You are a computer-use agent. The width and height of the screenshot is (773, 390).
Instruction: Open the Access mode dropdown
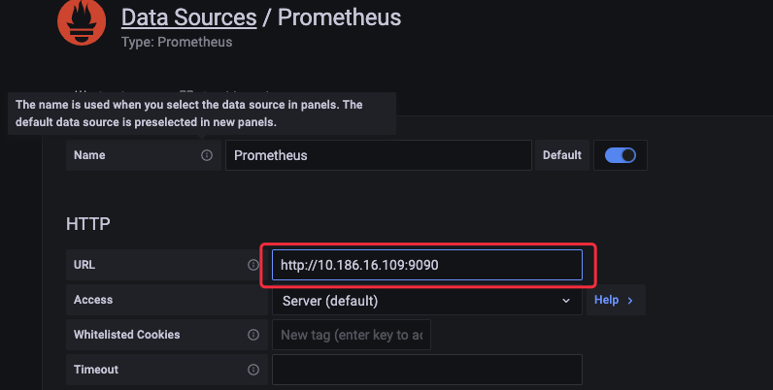(425, 301)
